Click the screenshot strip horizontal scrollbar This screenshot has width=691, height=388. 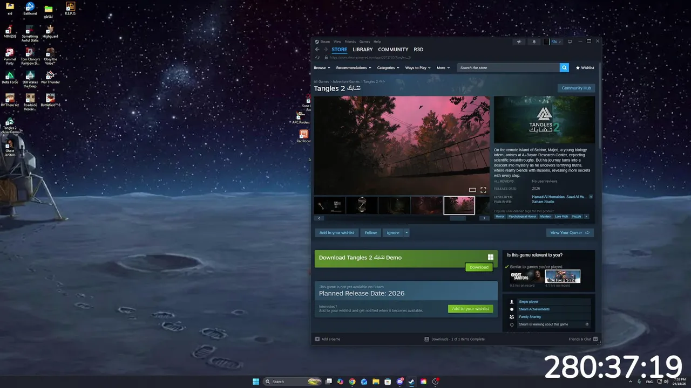click(x=457, y=218)
